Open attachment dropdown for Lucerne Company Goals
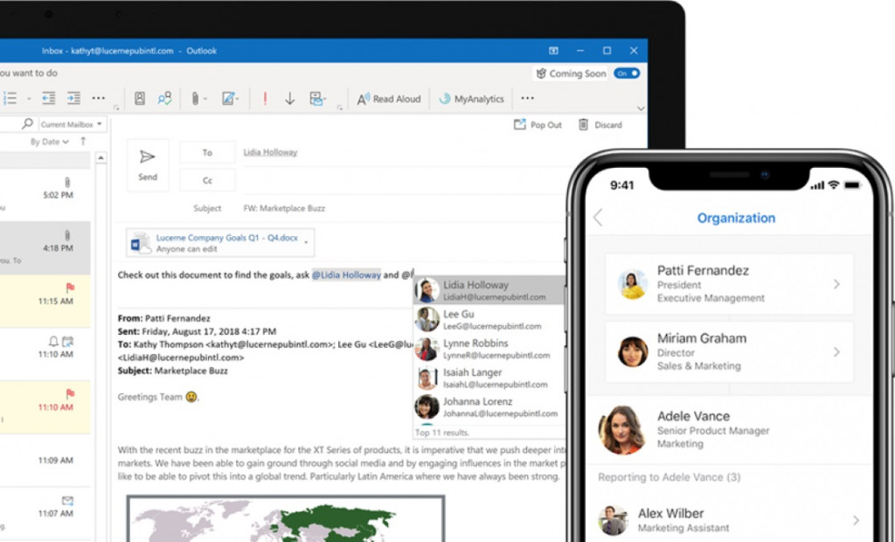The image size is (895, 542). [306, 244]
